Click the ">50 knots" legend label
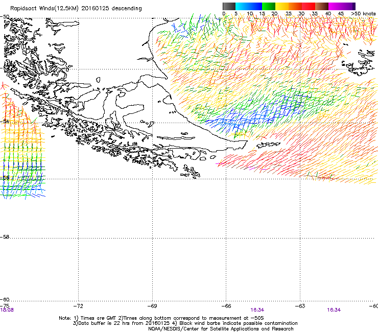Image resolution: width=378 pixels, height=332 pixels. 363,13
